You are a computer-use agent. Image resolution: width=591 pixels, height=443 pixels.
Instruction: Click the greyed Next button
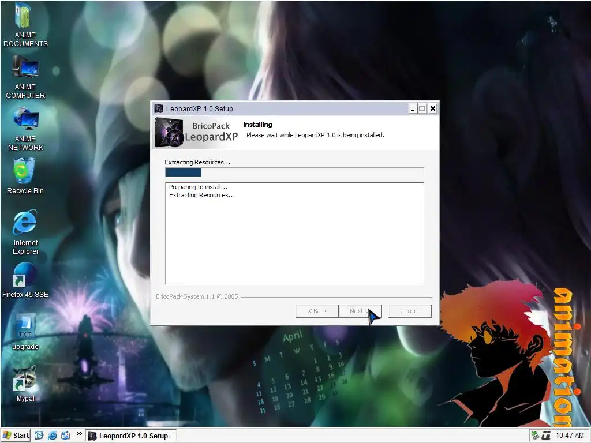point(360,311)
